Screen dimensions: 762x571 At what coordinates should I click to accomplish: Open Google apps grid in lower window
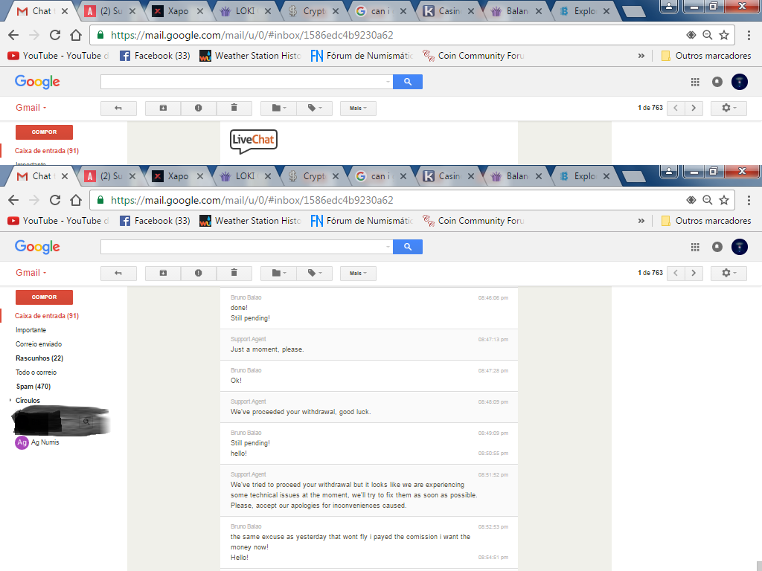click(x=695, y=247)
